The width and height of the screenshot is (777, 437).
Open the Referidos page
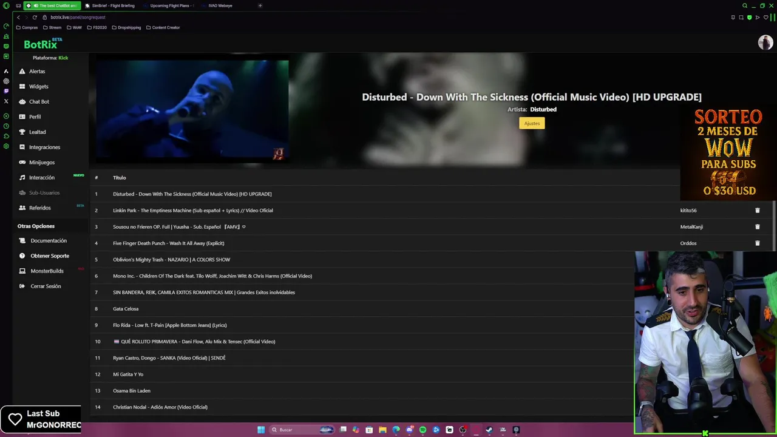(39, 208)
